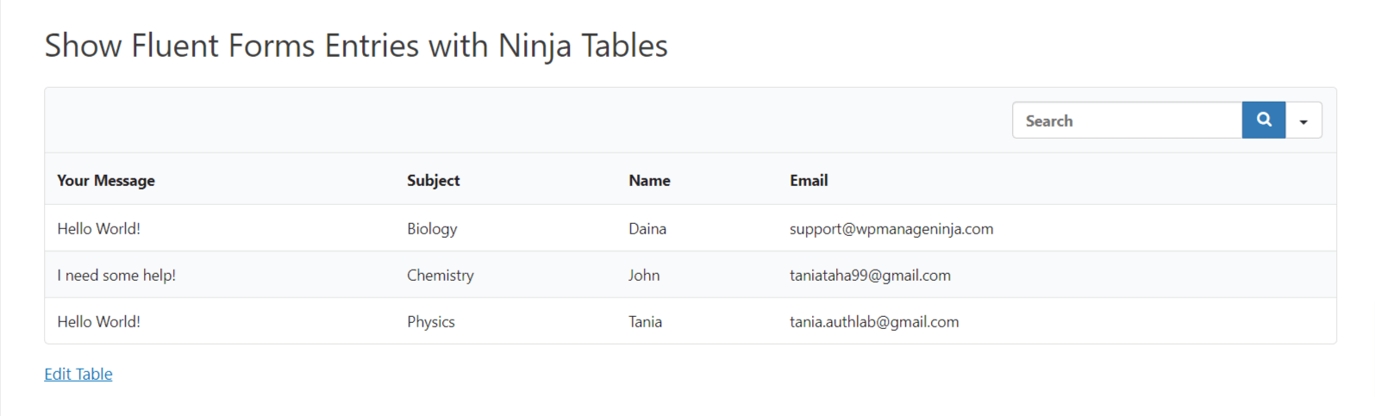Click the tania.authlab@gmail.com email cell

pyautogui.click(x=874, y=321)
